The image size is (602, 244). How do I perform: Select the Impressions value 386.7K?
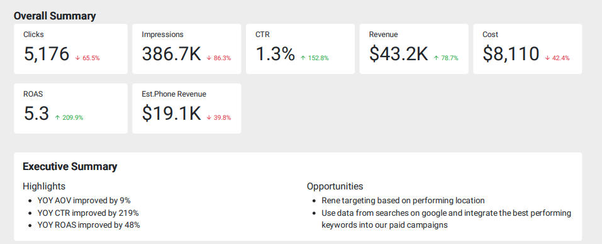tap(171, 54)
